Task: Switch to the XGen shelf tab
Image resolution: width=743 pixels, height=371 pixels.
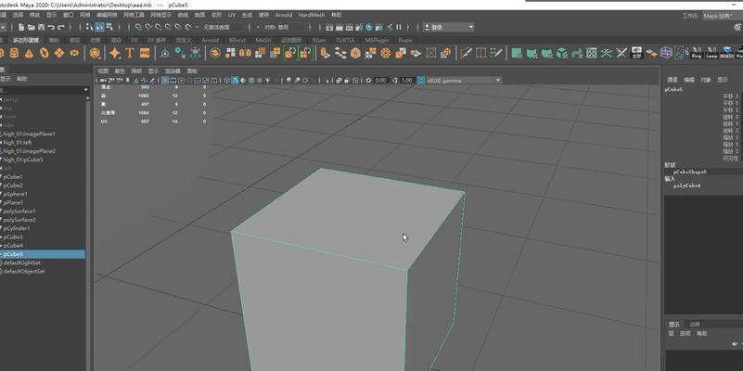Action: 319,40
